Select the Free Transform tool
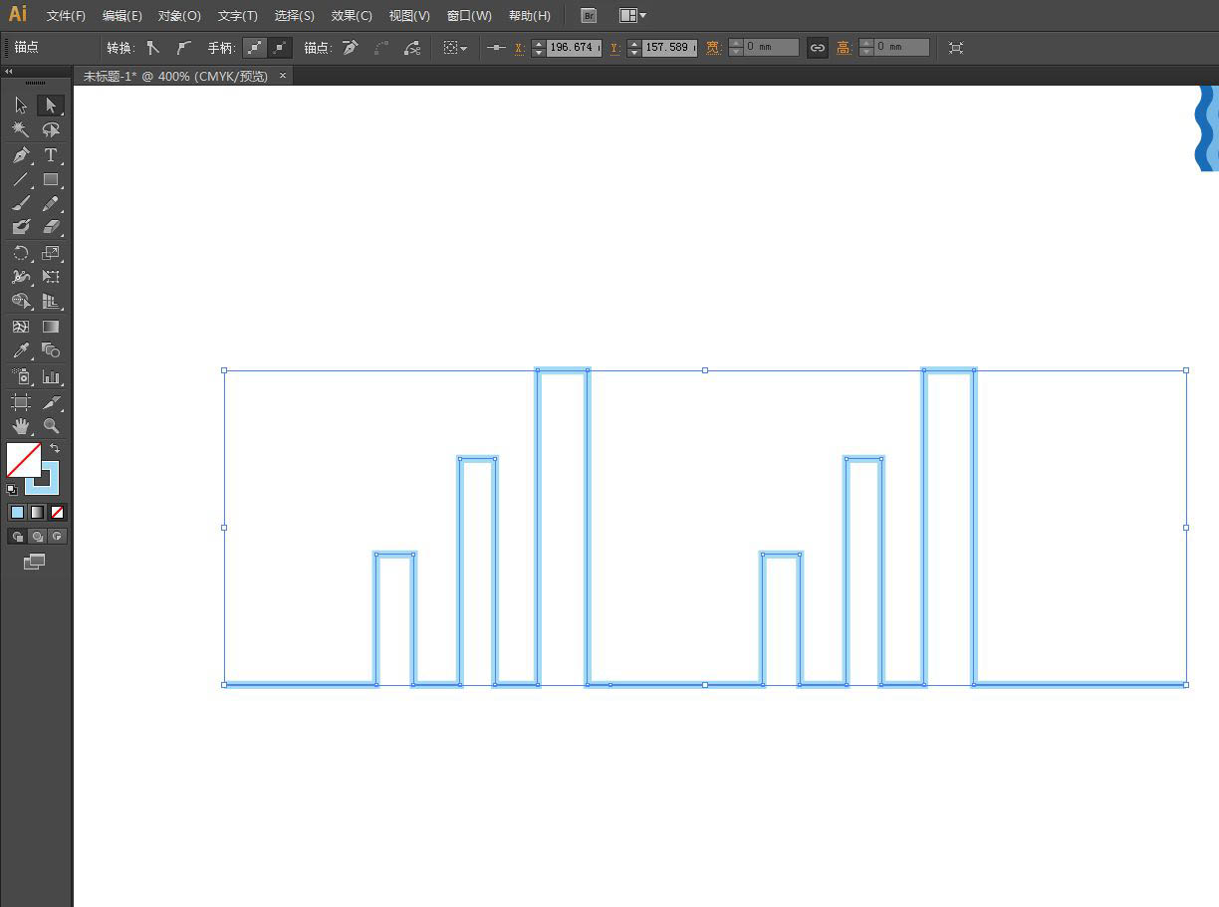 point(50,277)
